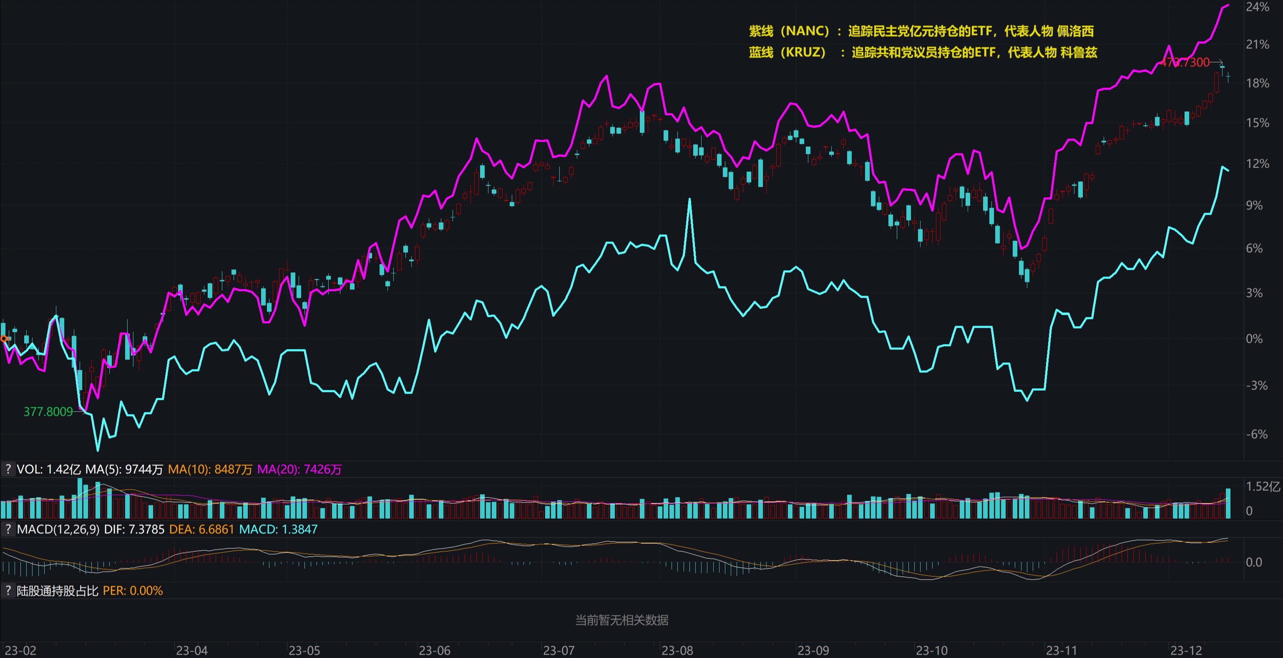This screenshot has height=658, width=1283.
Task: Click the PER: 0.00% value
Action: pos(133,591)
